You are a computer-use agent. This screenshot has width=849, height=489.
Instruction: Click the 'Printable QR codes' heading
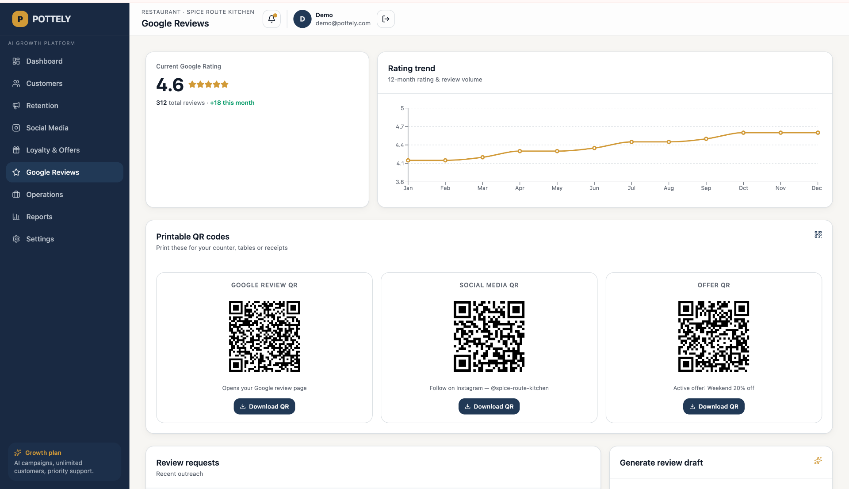tap(193, 237)
